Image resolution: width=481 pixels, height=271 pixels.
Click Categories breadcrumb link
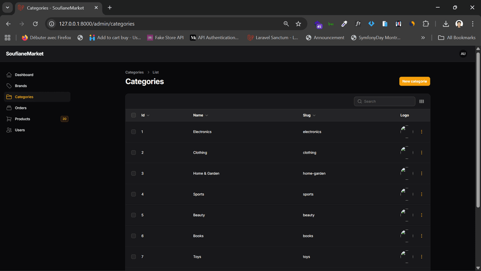coord(134,72)
